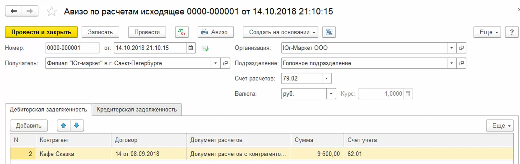Move row down with arrow
Screen dimensions: 520x164
tap(77, 126)
